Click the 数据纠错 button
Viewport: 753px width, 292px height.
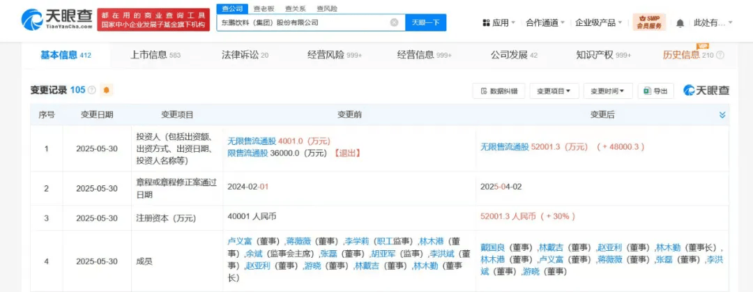499,91
